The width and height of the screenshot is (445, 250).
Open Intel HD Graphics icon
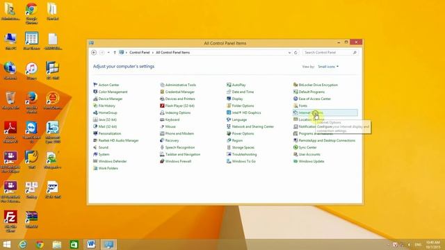pos(229,112)
